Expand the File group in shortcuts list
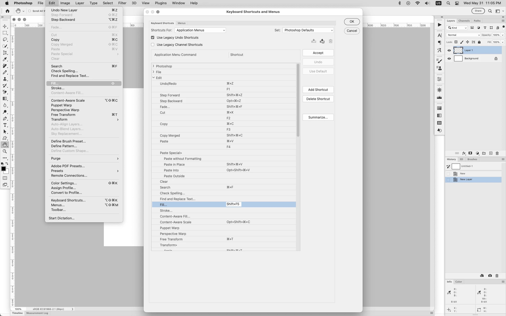This screenshot has height=316, width=506. coord(153,72)
